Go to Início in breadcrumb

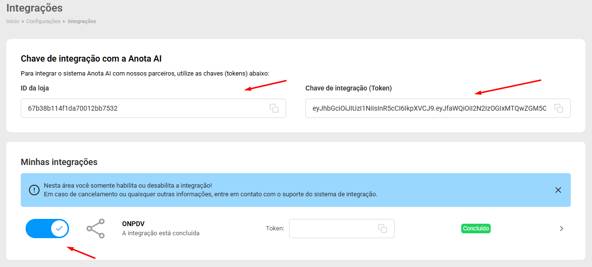(x=13, y=21)
